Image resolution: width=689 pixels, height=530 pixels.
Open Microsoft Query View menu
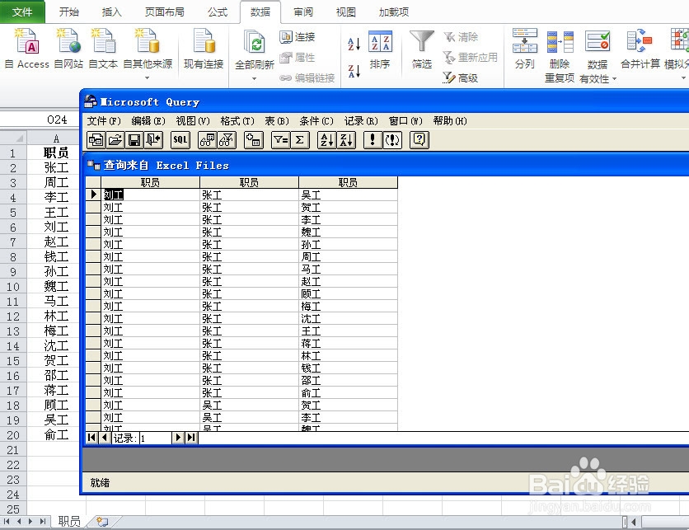click(x=193, y=121)
